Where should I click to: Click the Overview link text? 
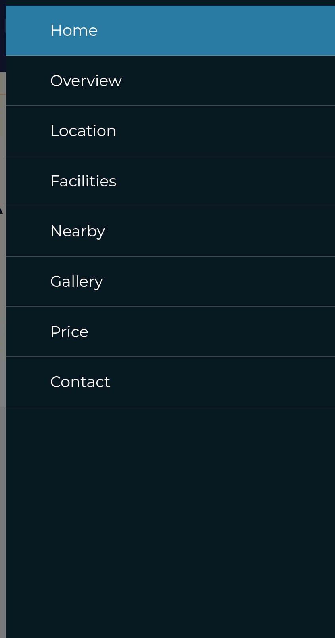86,81
